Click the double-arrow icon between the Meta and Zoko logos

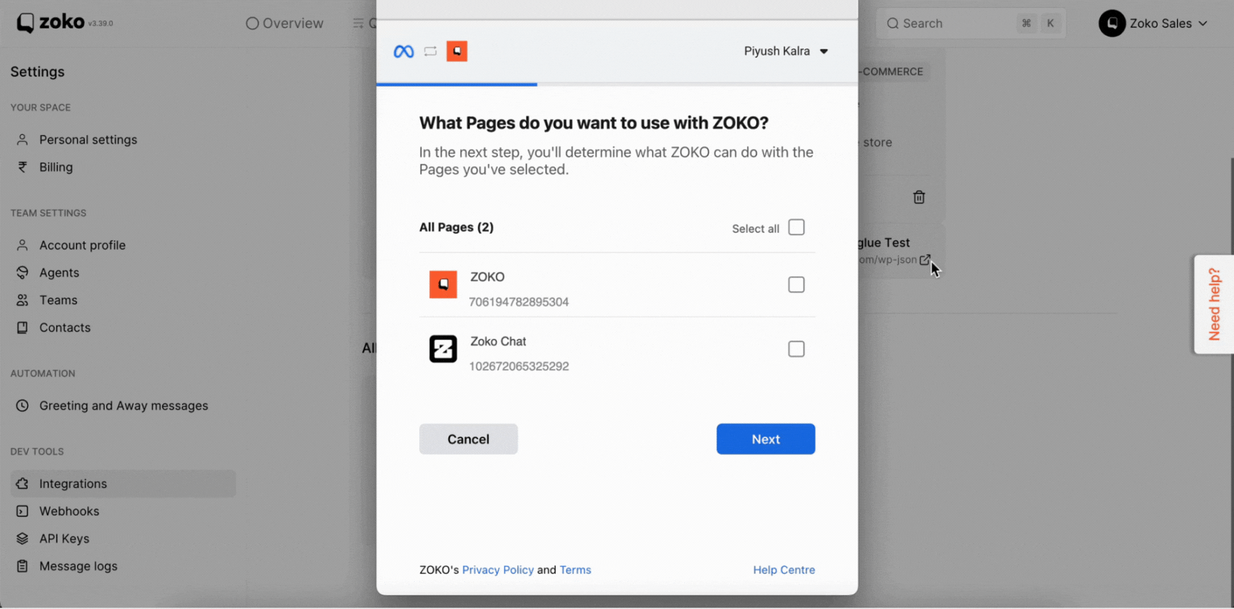(x=430, y=51)
